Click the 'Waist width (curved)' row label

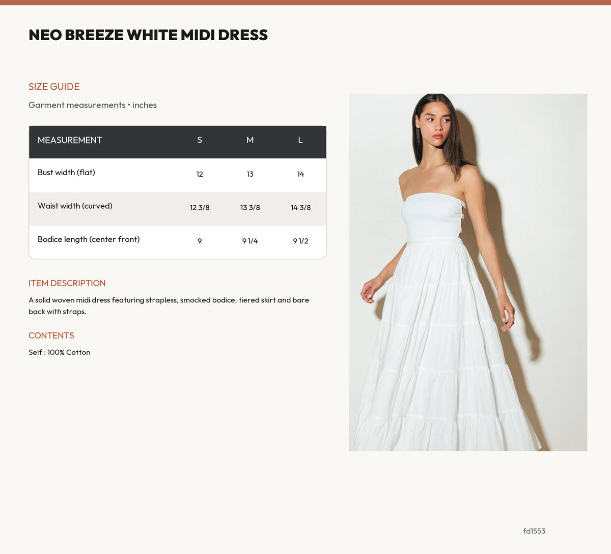75,206
